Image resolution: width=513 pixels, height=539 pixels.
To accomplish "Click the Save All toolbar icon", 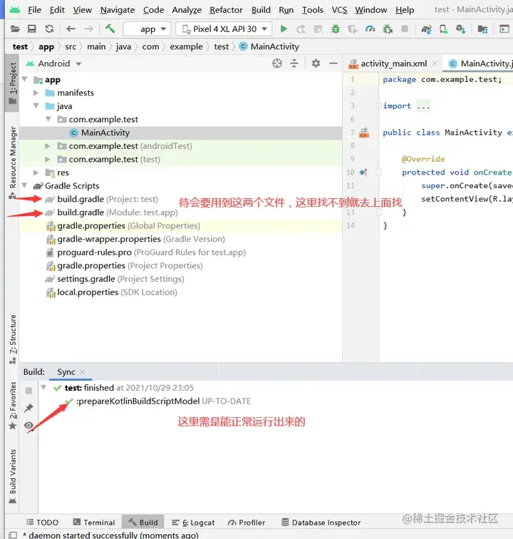I will coord(32,29).
